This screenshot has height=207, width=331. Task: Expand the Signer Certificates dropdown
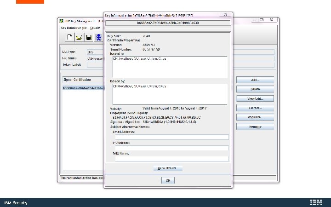tap(83, 80)
